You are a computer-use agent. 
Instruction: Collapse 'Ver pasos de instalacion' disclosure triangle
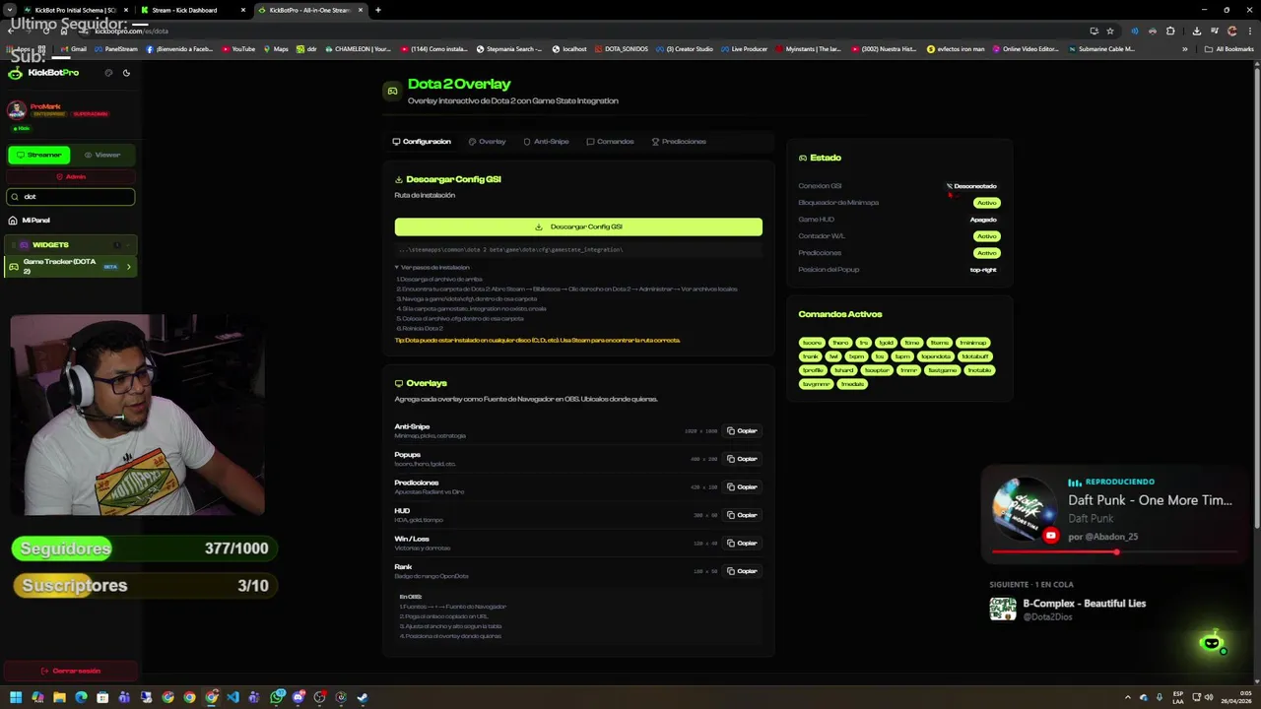(x=397, y=268)
